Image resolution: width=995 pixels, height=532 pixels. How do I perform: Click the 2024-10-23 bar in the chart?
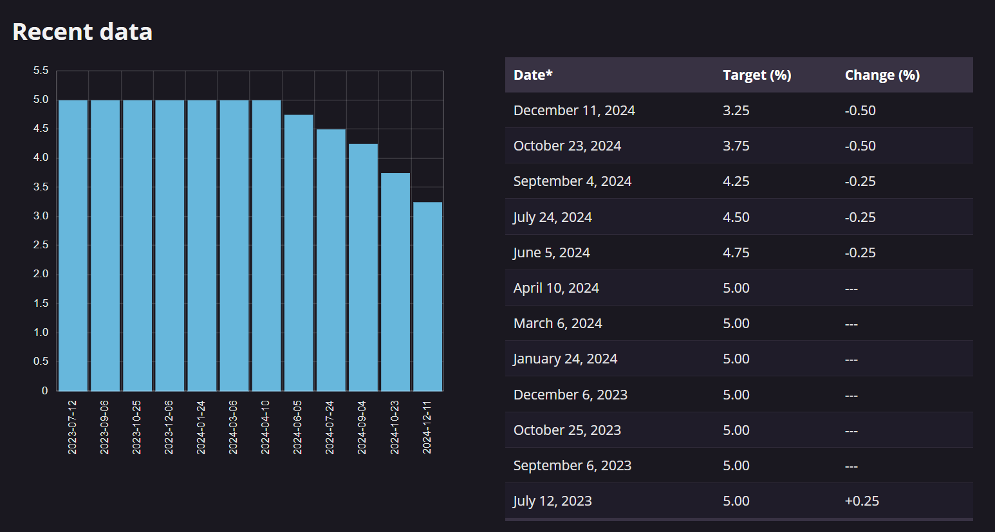[395, 282]
